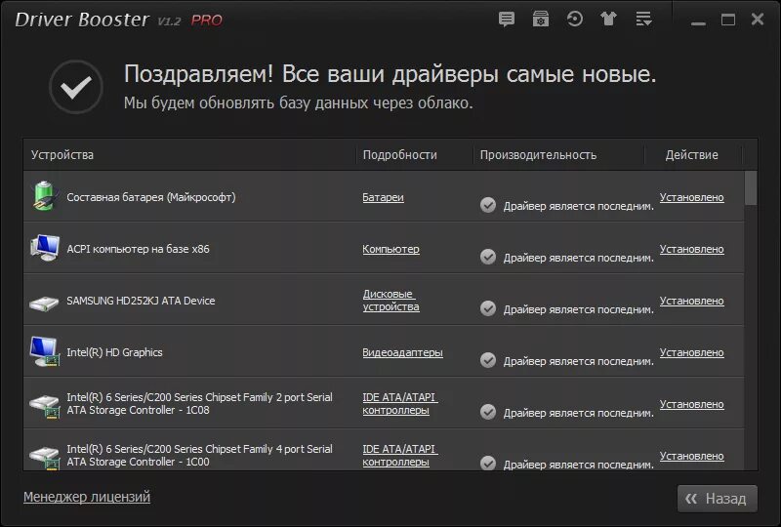Image resolution: width=781 pixels, height=527 pixels.
Task: Click status check icon for 1C08 controller row
Action: tap(488, 412)
